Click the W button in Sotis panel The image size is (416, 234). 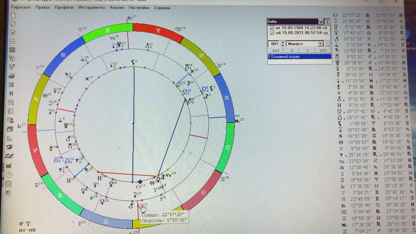point(321,21)
